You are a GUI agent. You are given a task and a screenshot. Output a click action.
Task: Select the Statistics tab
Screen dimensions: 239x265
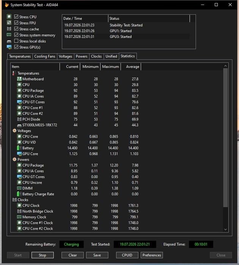(128, 56)
